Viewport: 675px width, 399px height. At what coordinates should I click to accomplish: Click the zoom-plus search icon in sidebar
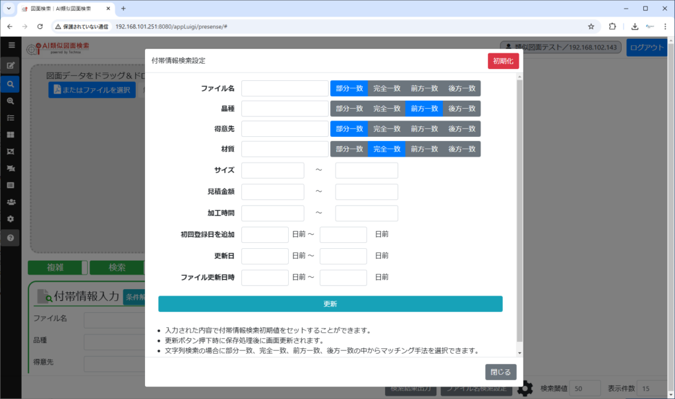(x=11, y=101)
